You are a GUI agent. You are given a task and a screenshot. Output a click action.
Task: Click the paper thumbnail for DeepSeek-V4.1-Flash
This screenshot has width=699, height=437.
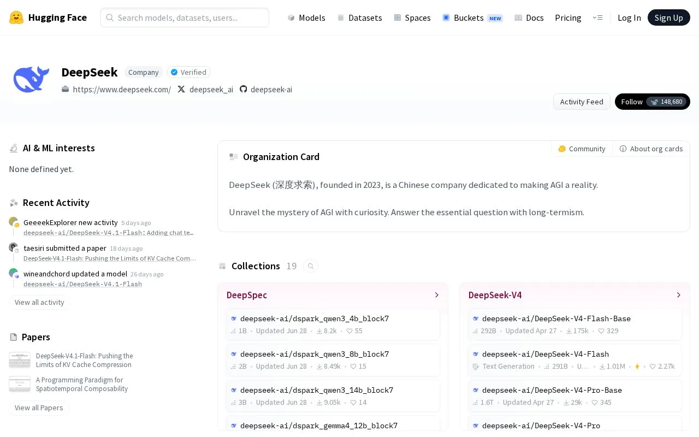(x=20, y=361)
